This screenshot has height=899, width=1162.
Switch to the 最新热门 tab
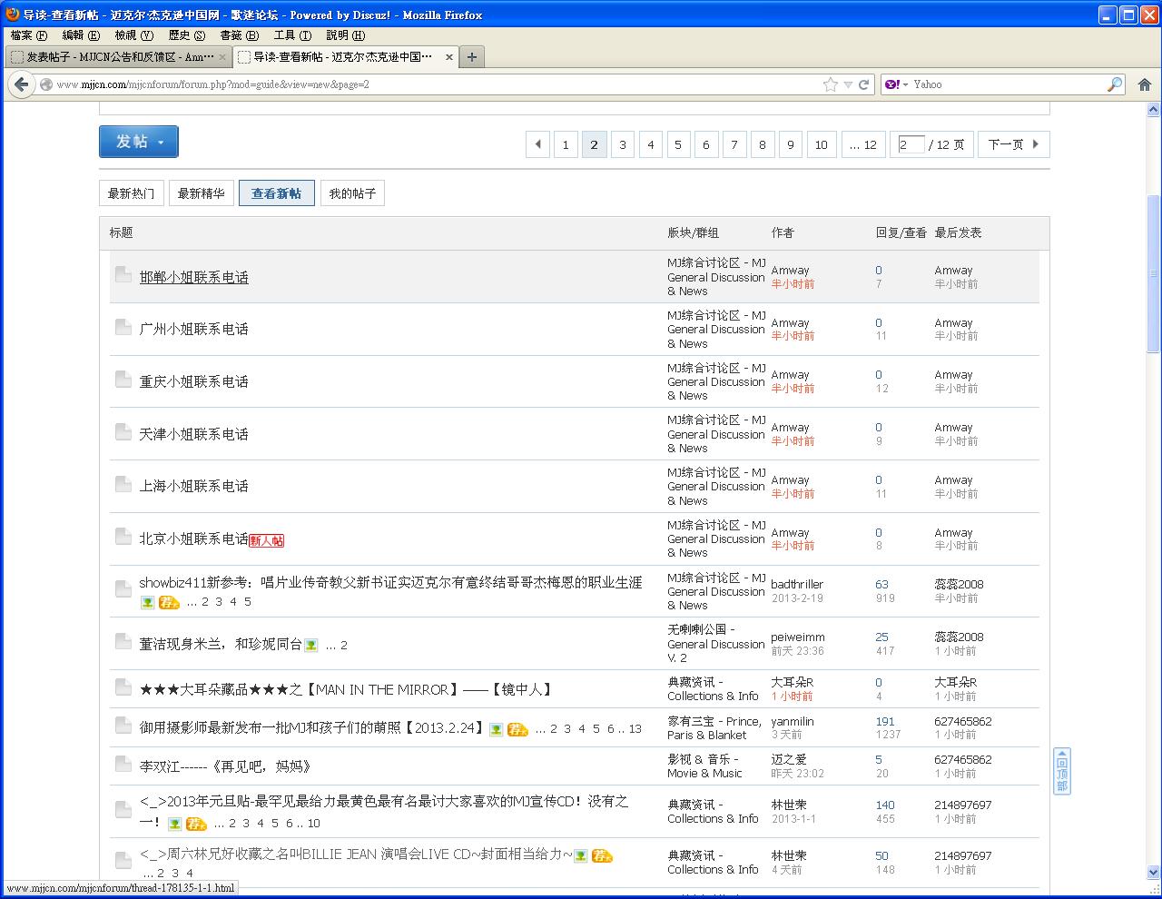tap(131, 193)
